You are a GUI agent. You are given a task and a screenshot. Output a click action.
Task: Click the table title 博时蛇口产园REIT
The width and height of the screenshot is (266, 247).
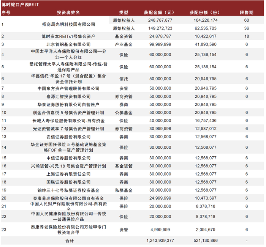[x=20, y=5]
